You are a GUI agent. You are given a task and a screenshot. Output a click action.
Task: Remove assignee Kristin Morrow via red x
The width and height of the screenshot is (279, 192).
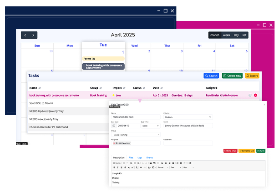(114, 143)
